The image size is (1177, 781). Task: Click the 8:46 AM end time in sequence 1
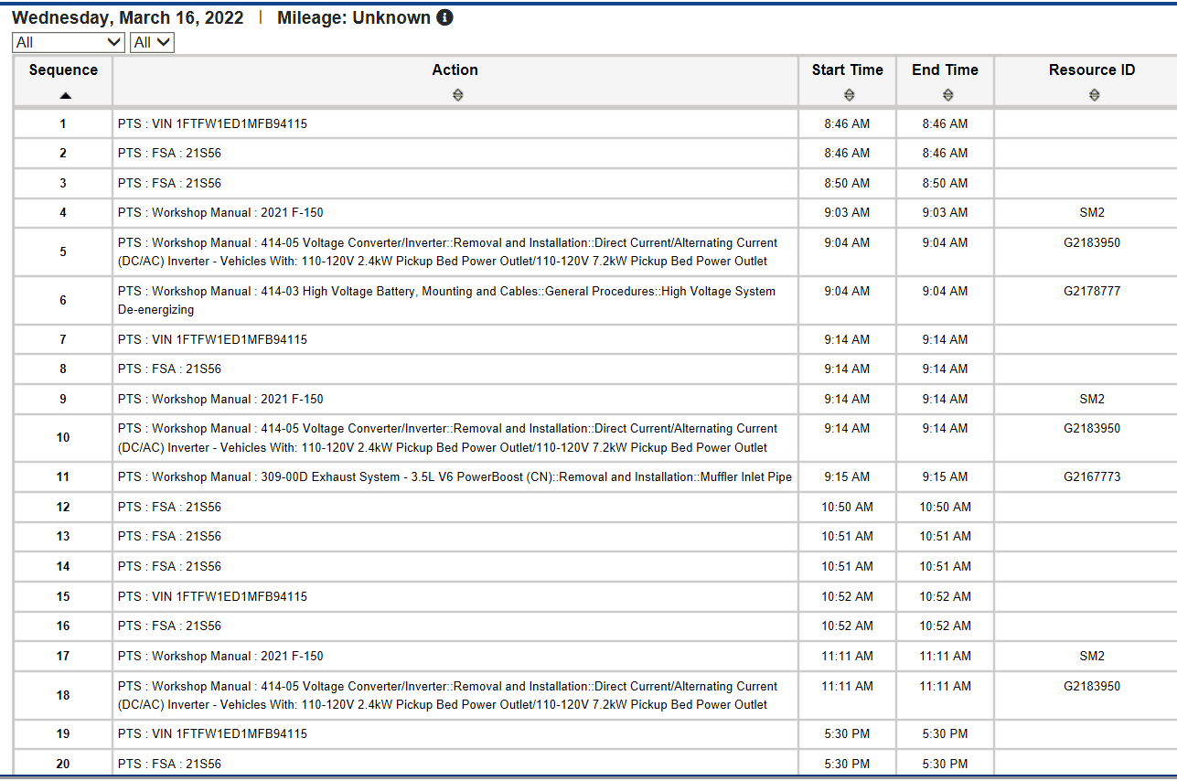tap(945, 123)
